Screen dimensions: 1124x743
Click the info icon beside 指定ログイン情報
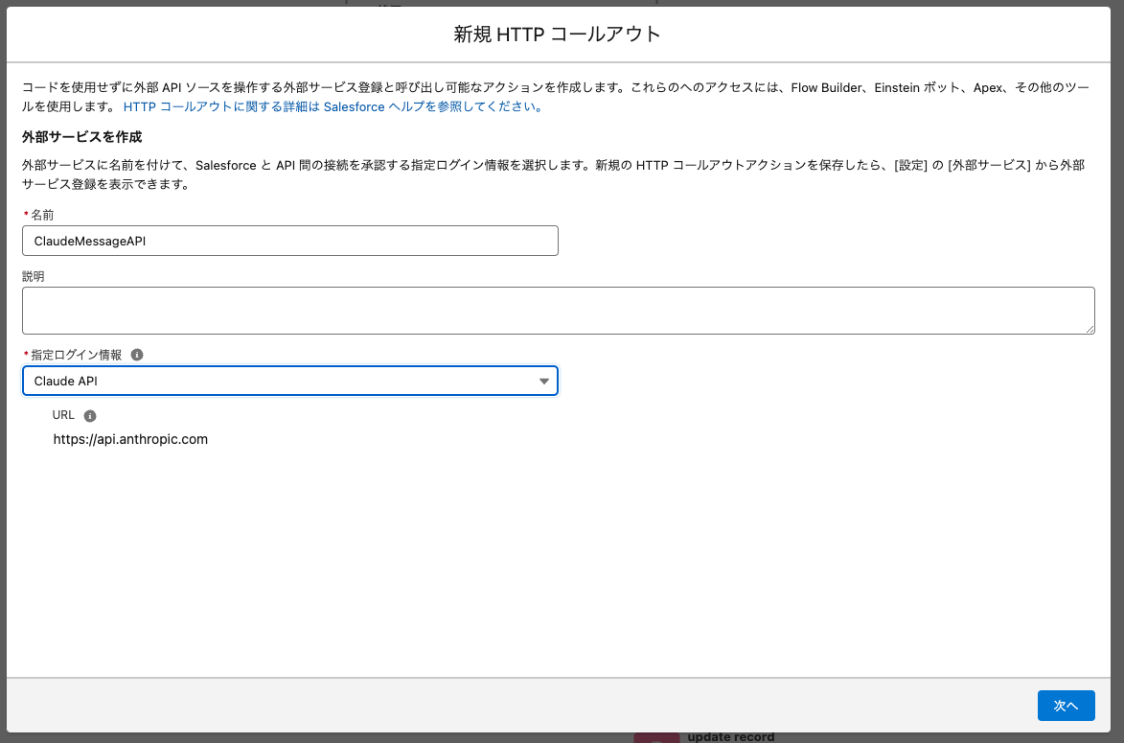pos(137,355)
